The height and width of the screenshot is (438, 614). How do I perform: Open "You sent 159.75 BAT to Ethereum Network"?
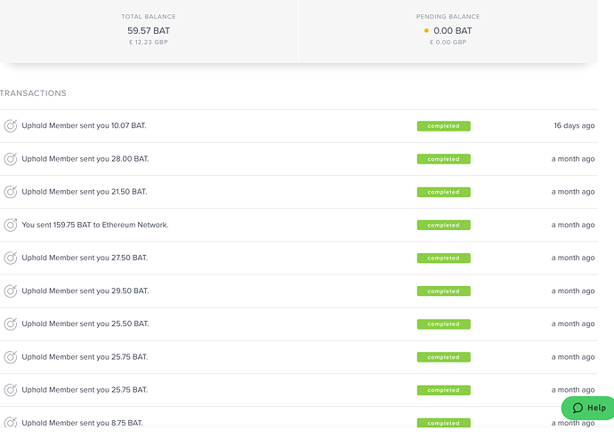coord(95,225)
